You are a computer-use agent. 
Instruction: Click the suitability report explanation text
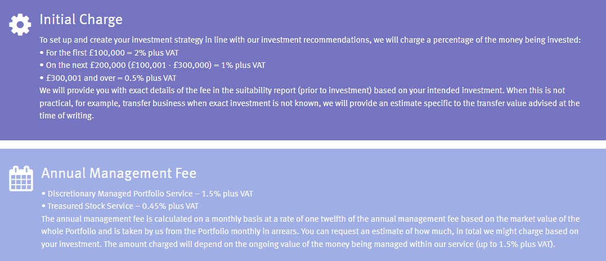click(x=302, y=90)
